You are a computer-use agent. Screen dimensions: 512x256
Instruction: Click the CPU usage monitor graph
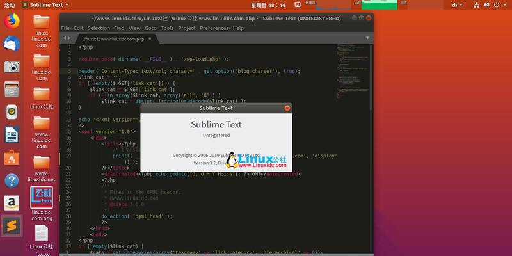coord(333,5)
